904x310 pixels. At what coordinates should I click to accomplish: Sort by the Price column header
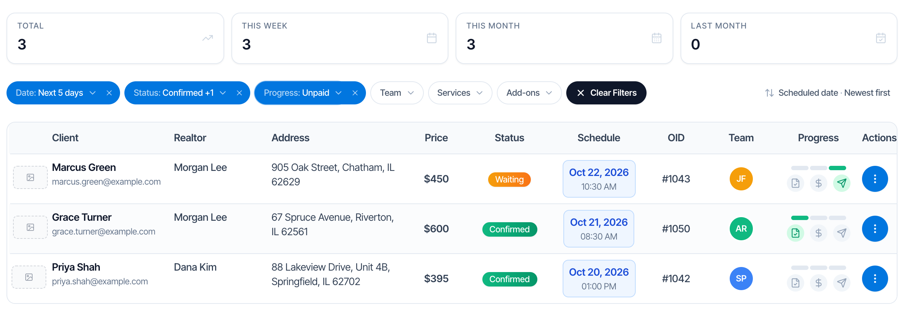[436, 138]
